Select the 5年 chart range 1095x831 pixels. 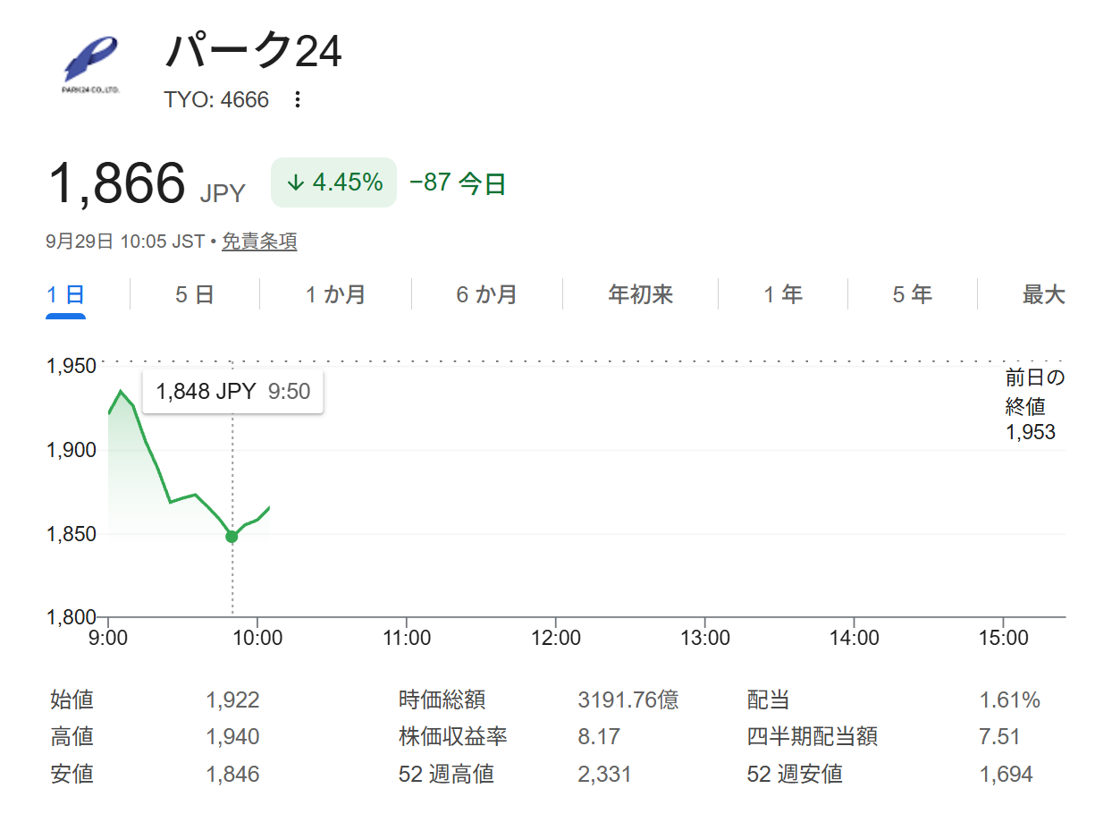click(912, 294)
